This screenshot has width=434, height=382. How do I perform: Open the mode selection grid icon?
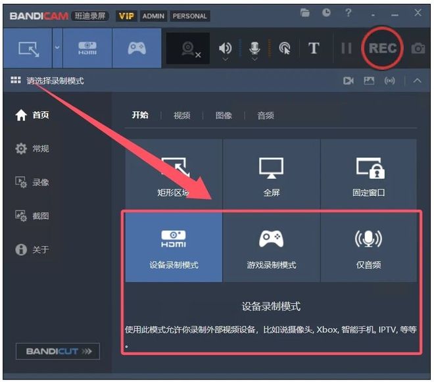tap(16, 80)
